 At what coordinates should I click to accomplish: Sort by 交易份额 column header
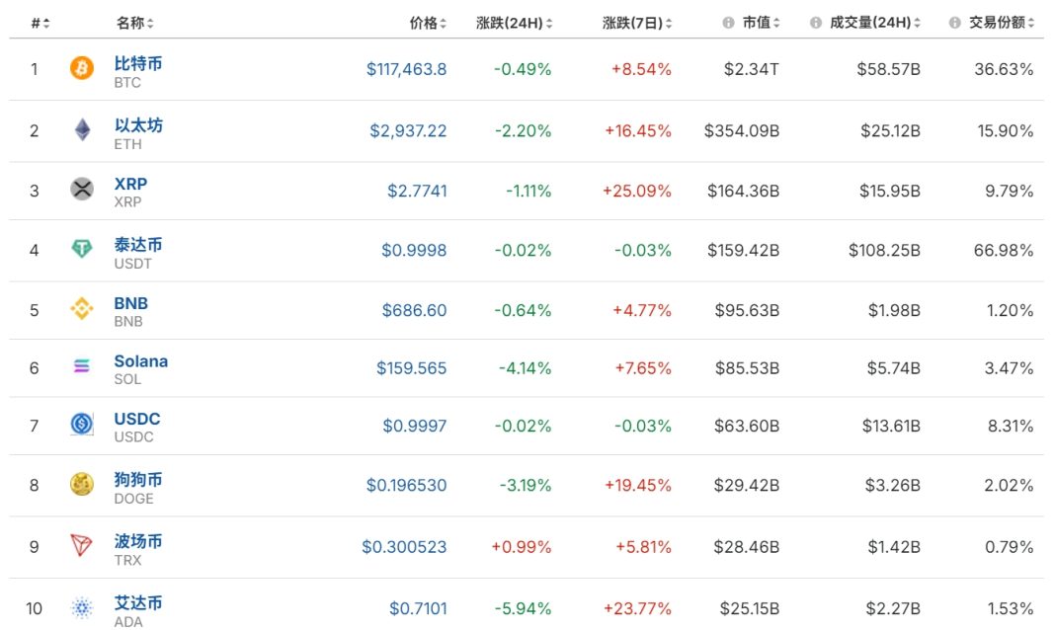tap(1002, 23)
